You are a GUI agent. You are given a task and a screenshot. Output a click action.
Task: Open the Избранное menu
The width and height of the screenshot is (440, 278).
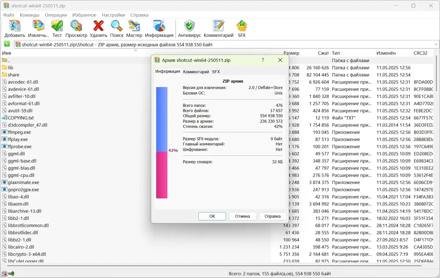84,15
